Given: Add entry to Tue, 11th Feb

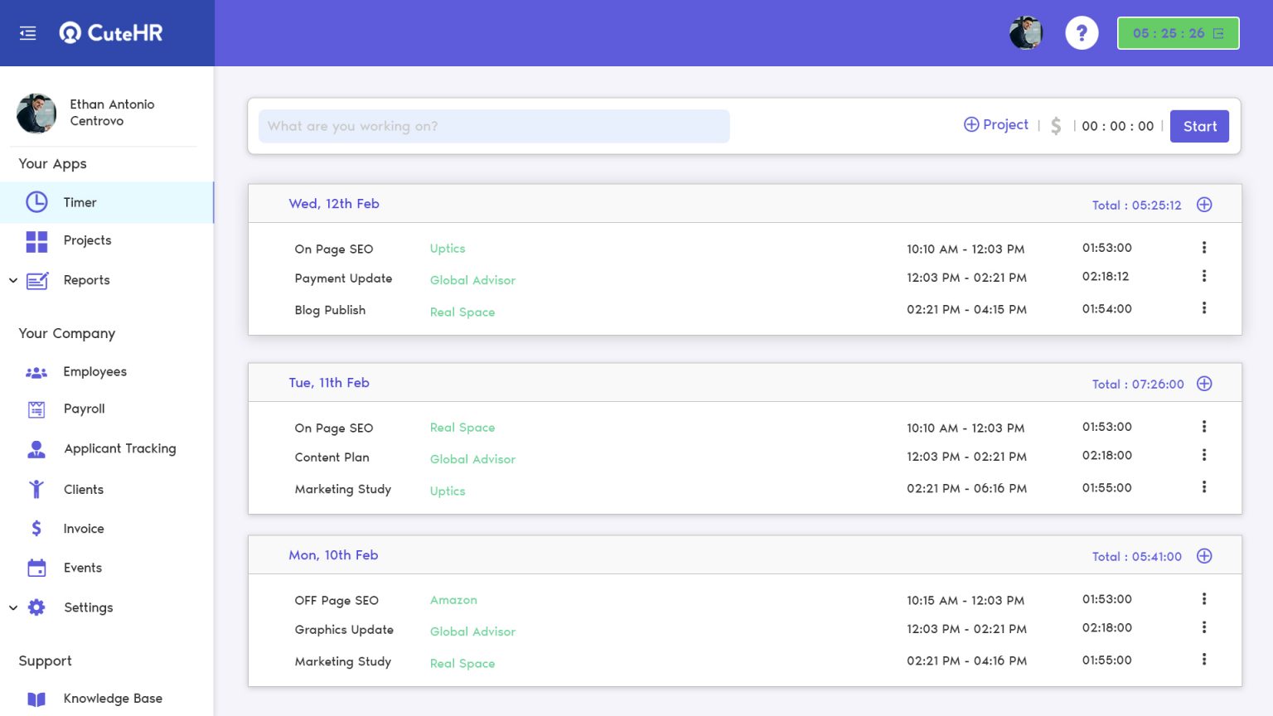Looking at the screenshot, I should [x=1204, y=384].
